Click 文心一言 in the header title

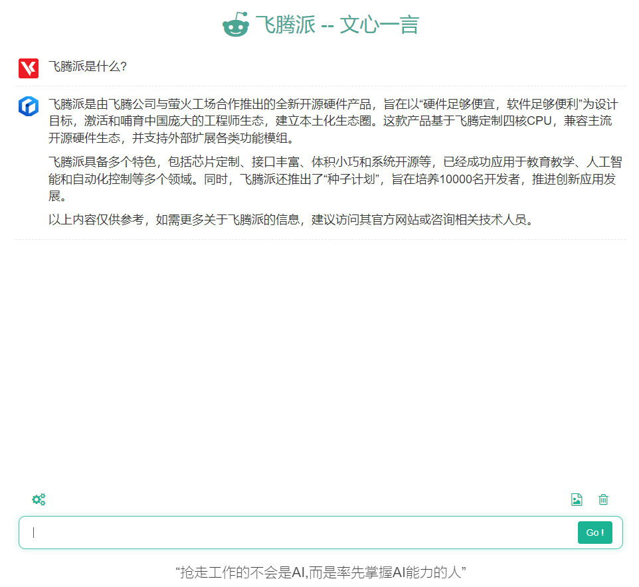379,25
